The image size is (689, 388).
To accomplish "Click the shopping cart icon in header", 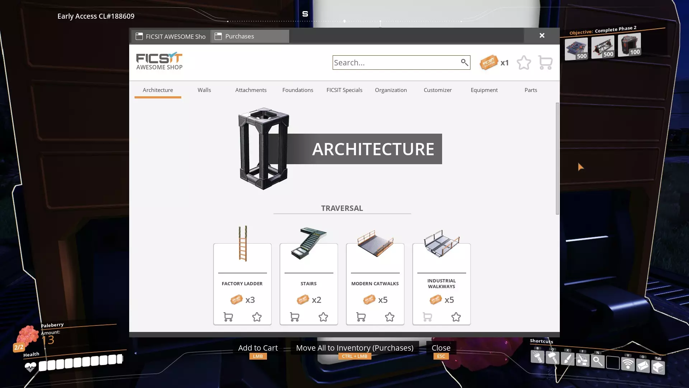I will (545, 63).
